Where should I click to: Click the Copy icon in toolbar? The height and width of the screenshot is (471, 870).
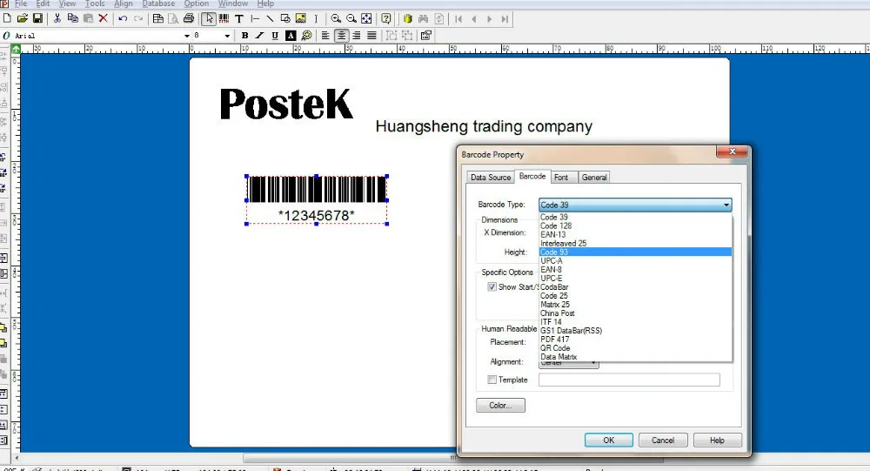point(73,19)
